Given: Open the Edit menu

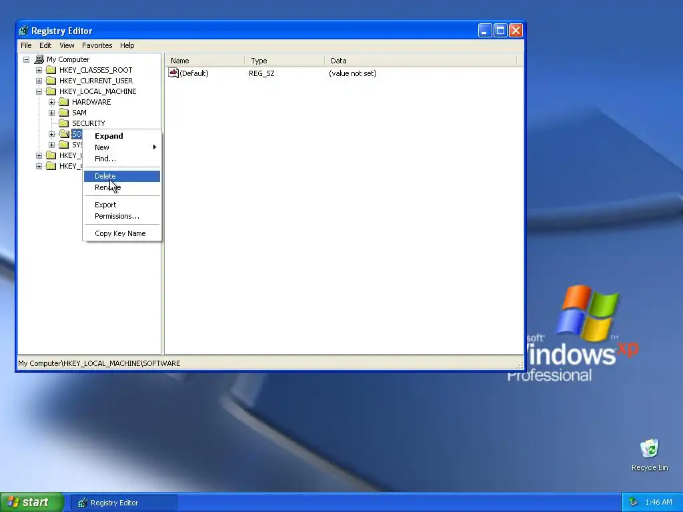Looking at the screenshot, I should [x=45, y=45].
